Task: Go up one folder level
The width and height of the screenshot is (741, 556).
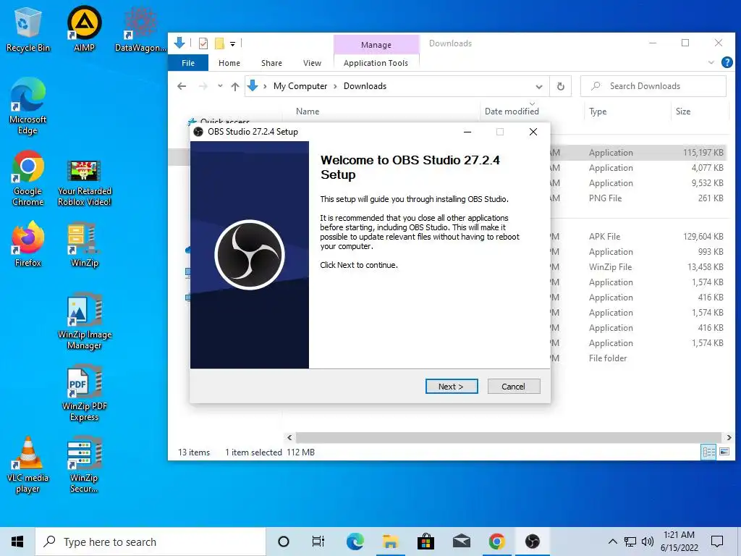Action: click(x=235, y=86)
